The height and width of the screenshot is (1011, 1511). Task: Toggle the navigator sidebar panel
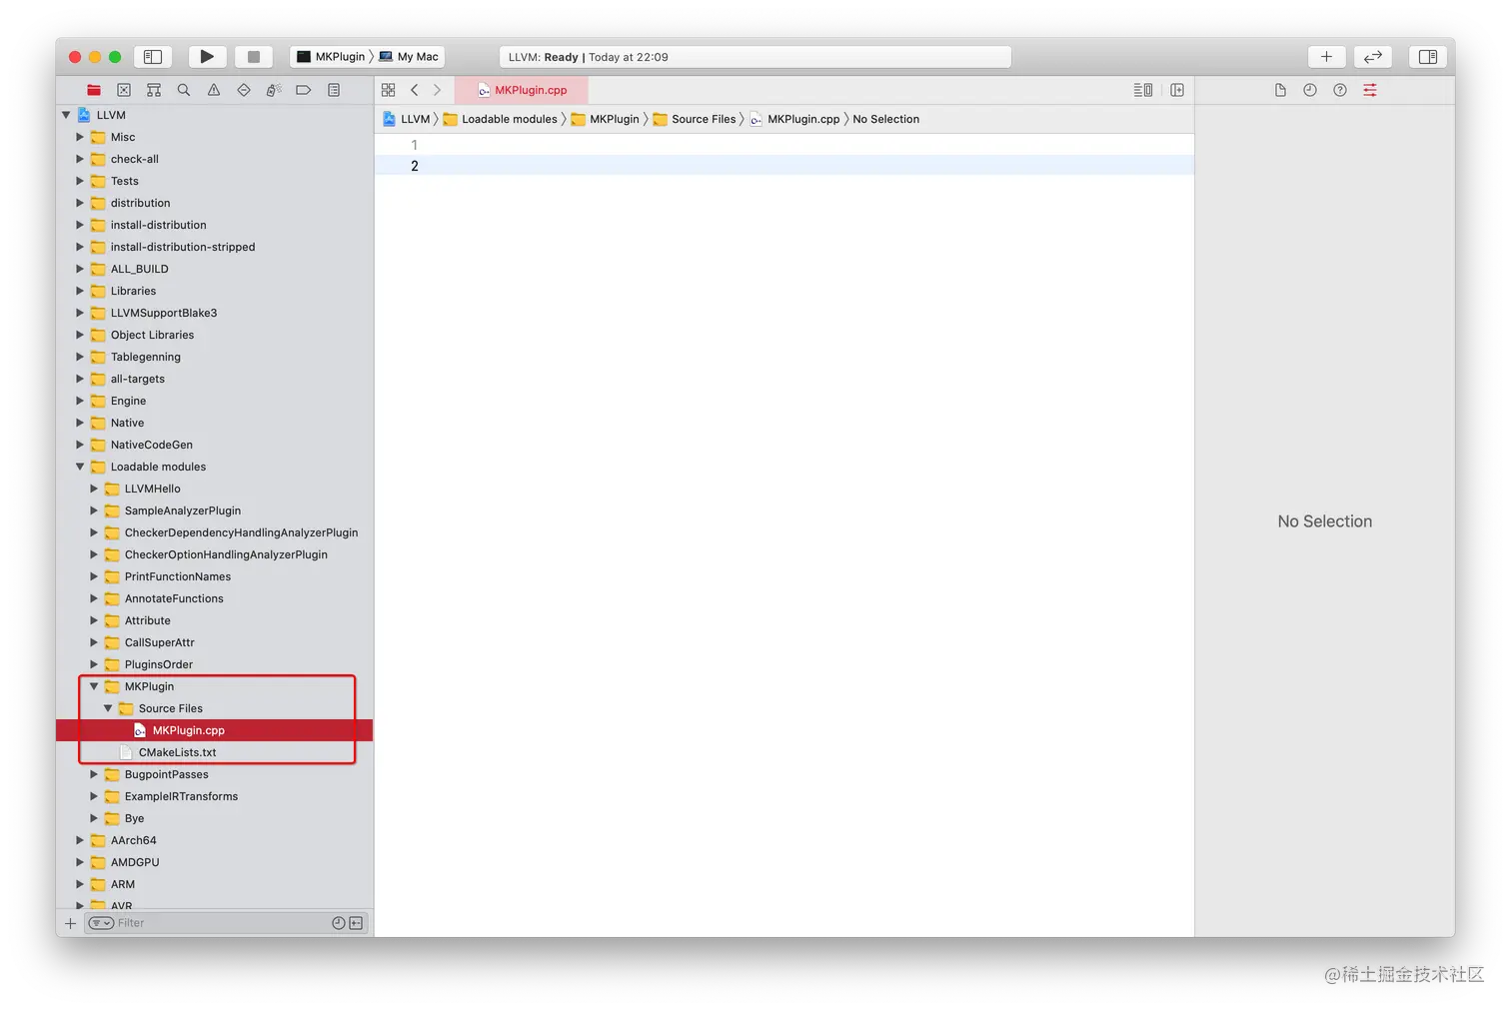153,57
